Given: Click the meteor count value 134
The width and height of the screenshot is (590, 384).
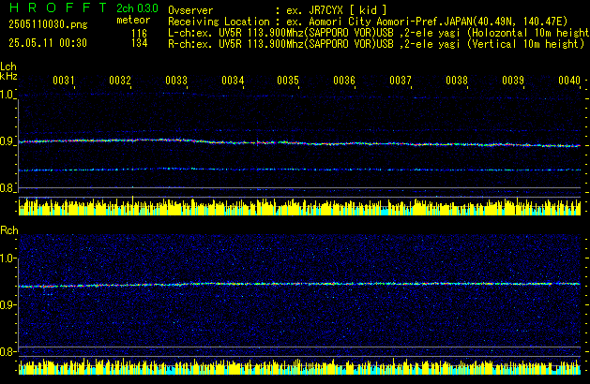Looking at the screenshot, I should tap(139, 43).
